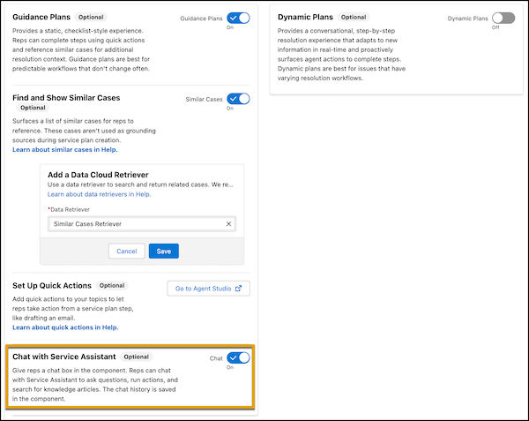Click the 'Use a data retriever to search' description

click(x=140, y=184)
